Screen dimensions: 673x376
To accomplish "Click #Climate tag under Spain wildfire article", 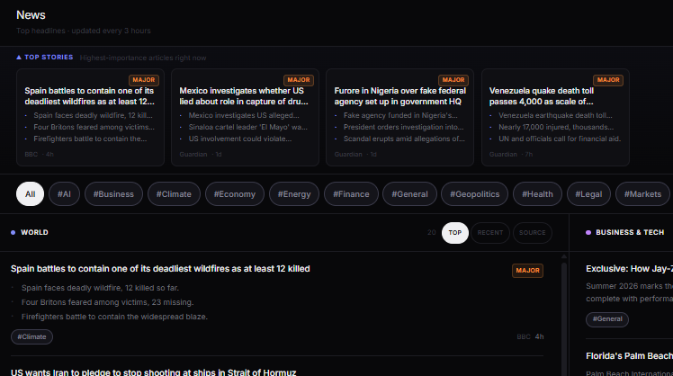I will (31, 337).
